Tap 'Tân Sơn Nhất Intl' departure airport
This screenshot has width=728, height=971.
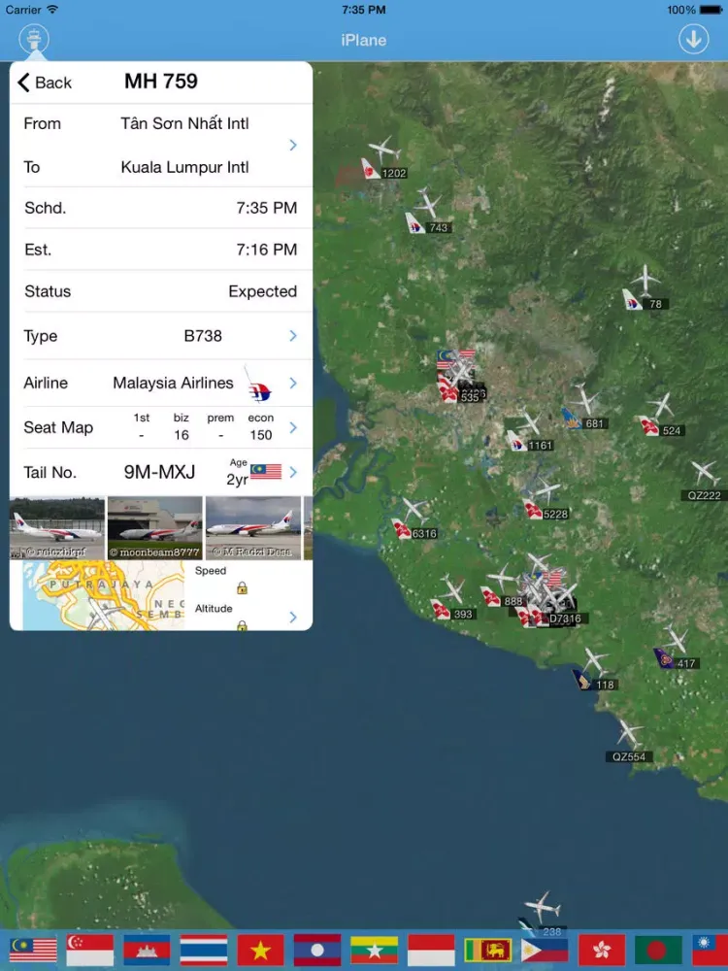184,123
